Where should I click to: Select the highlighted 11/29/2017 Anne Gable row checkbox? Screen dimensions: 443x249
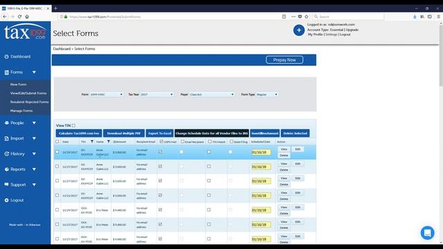(x=57, y=152)
